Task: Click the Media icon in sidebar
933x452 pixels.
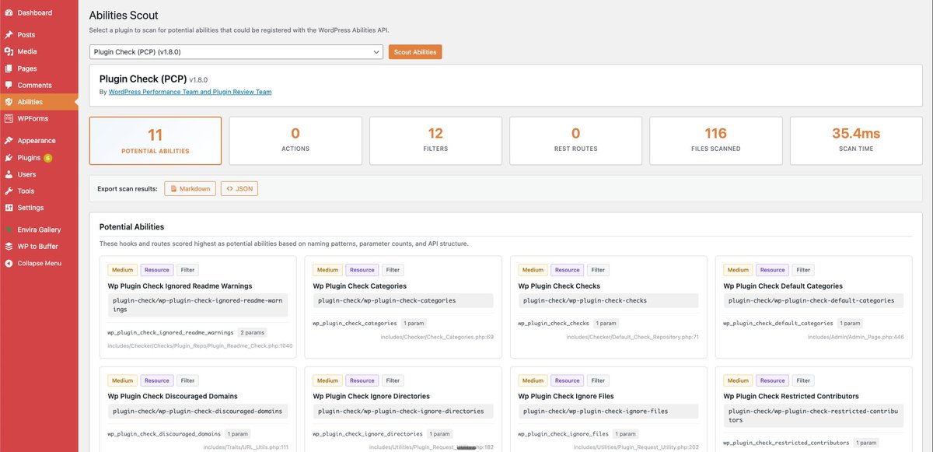Action: 9,51
